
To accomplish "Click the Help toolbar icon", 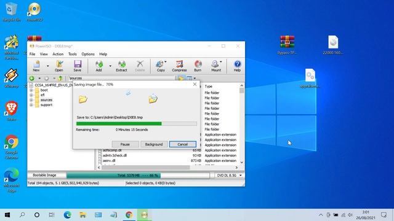I will 237,66.
